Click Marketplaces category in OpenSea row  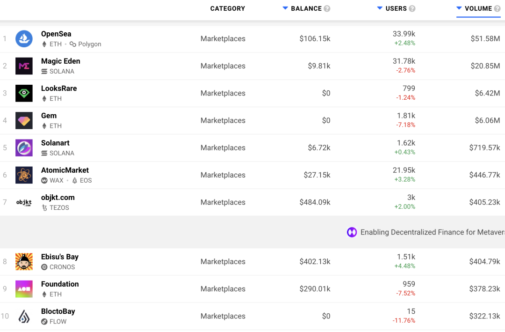(x=223, y=39)
